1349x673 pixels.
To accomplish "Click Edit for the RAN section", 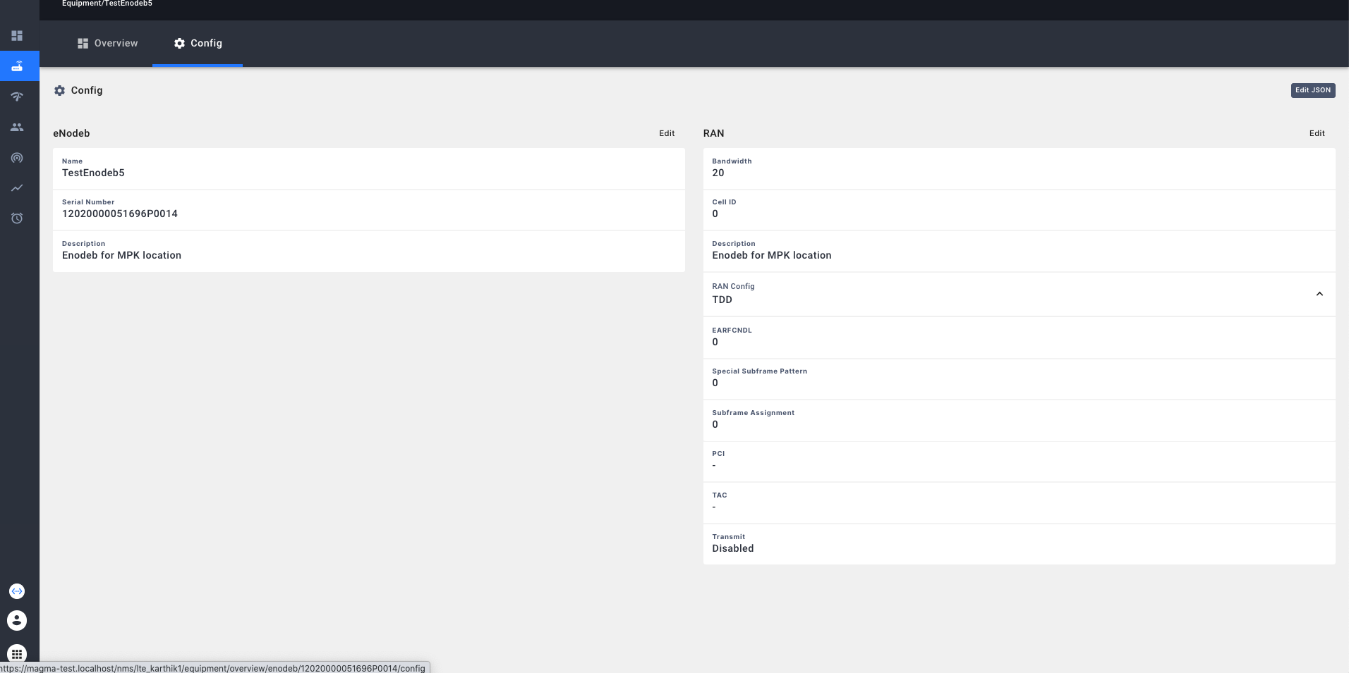I will click(1317, 133).
